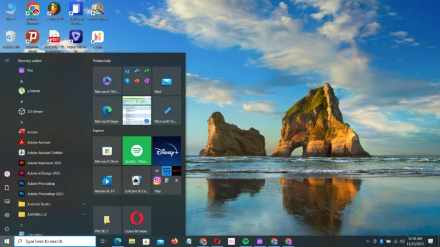
Task: Launch Firefox from the taskbar
Action: (x=175, y=241)
